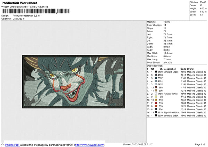Click the 'Sapphire Black' description
The width and height of the screenshot is (208, 147).
click(171, 113)
